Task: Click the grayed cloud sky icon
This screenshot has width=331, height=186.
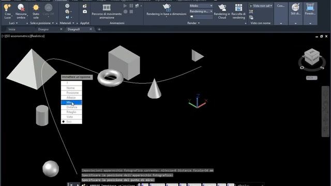Action: (x=49, y=8)
